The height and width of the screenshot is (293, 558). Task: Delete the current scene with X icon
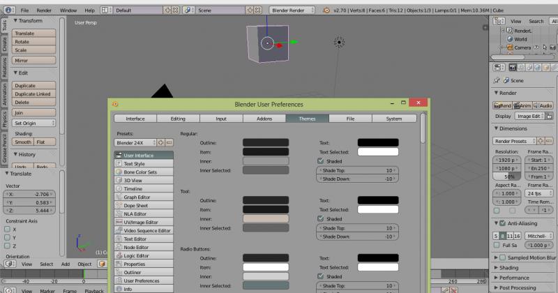pyautogui.click(x=257, y=10)
